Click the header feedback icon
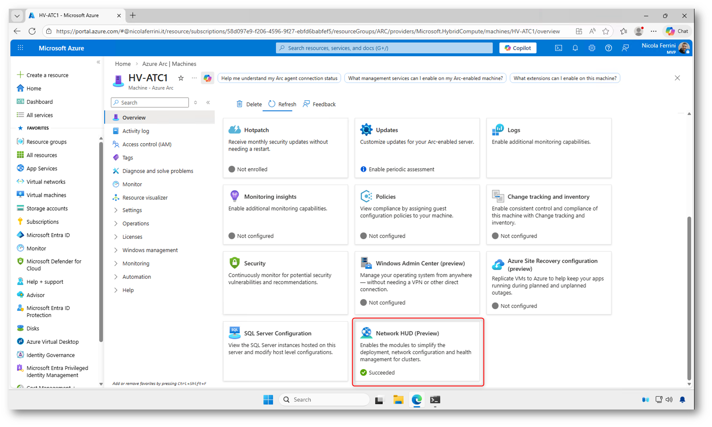The height and width of the screenshot is (427, 712). pyautogui.click(x=625, y=48)
